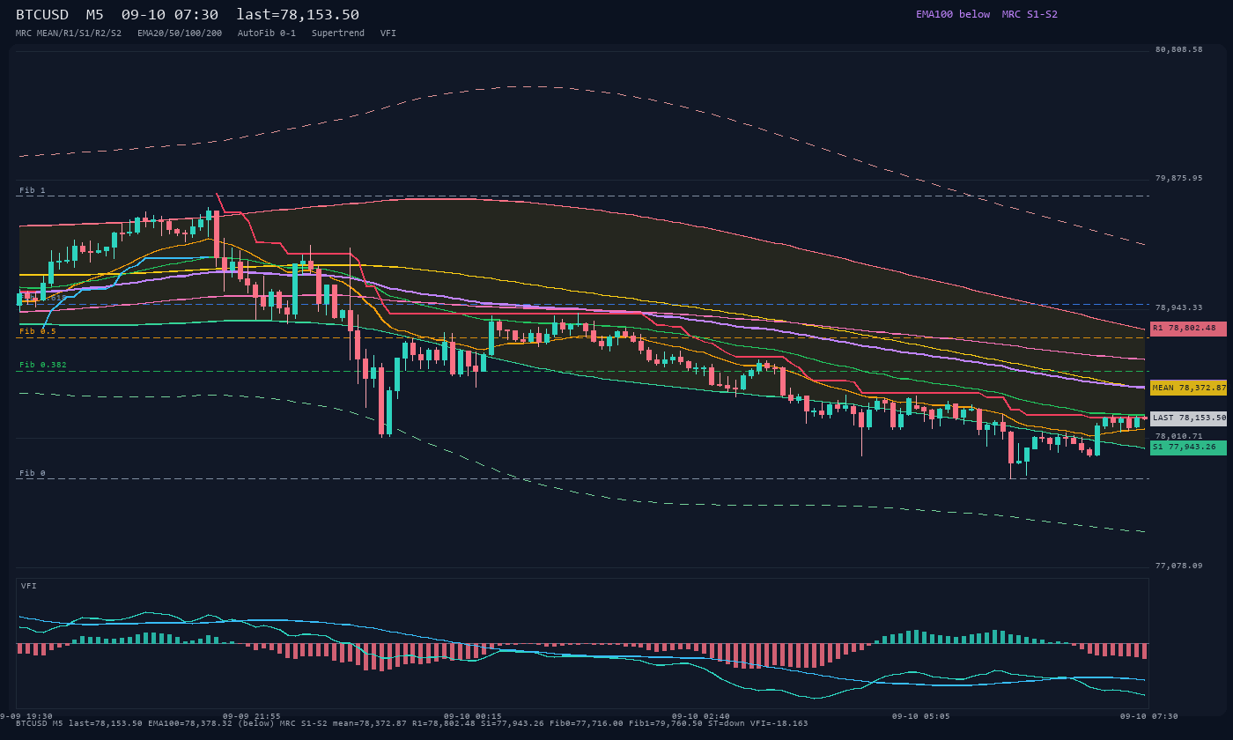Select the 'EMA100 below MRC S1-S2' note
This screenshot has width=1233, height=740.
986,14
